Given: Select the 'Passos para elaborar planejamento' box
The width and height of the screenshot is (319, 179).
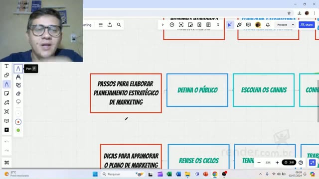Looking at the screenshot, I should pos(126,93).
